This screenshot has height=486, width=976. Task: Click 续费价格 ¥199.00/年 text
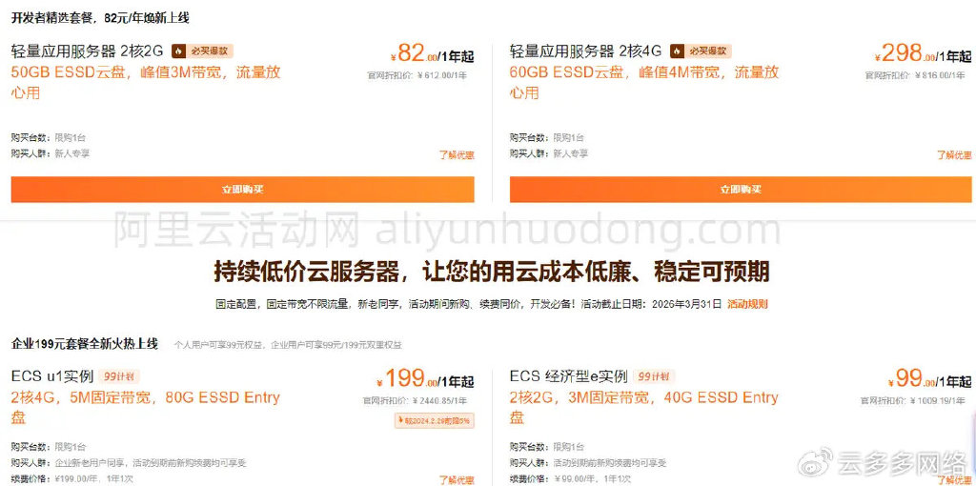click(x=72, y=479)
